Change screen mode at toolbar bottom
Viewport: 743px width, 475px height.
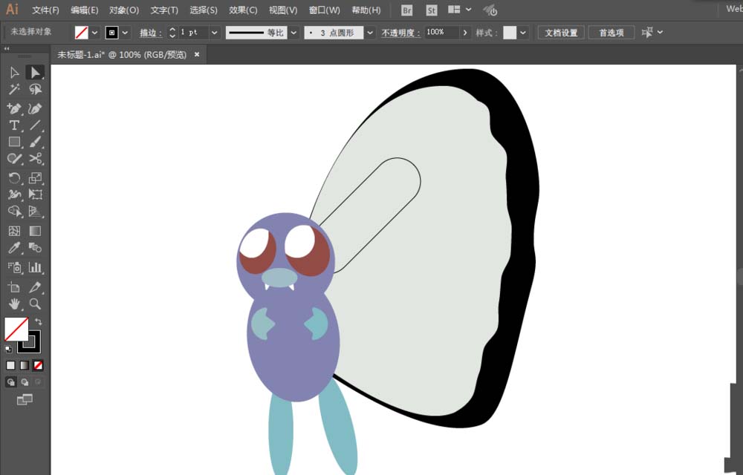pyautogui.click(x=25, y=400)
